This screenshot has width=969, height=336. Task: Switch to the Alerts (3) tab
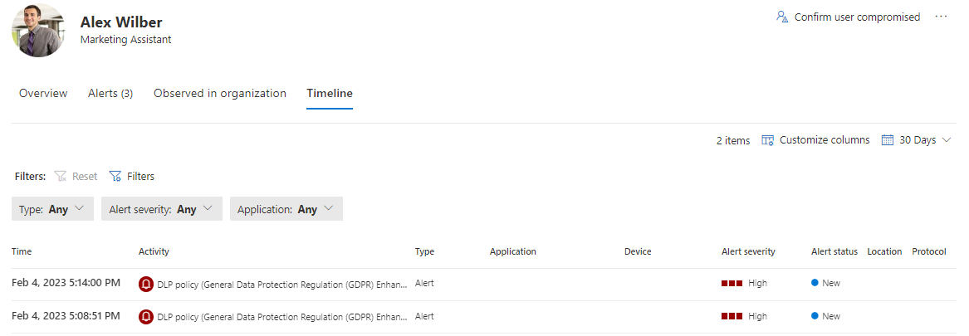pyautogui.click(x=110, y=93)
